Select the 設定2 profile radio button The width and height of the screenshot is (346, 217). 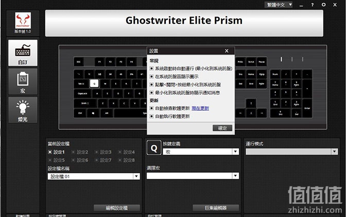(73, 152)
